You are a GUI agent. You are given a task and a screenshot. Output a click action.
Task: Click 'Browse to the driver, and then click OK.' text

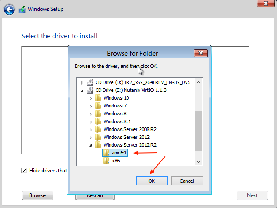point(116,66)
